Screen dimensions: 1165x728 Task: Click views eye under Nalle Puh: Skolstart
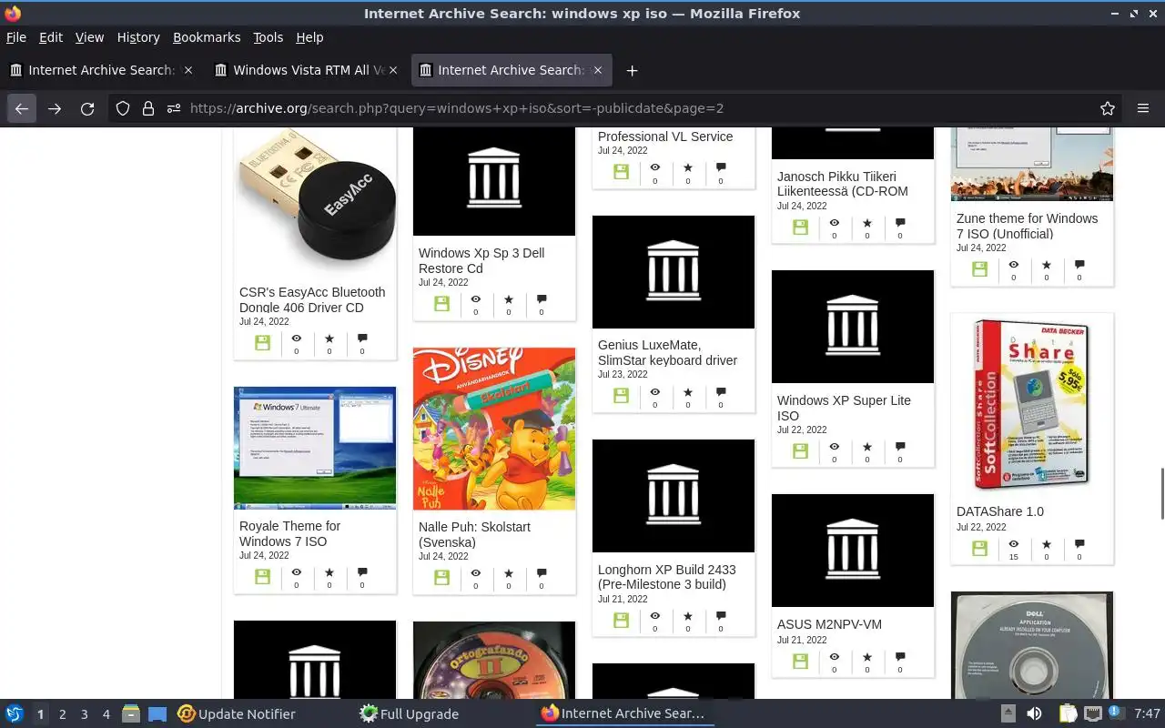point(475,573)
